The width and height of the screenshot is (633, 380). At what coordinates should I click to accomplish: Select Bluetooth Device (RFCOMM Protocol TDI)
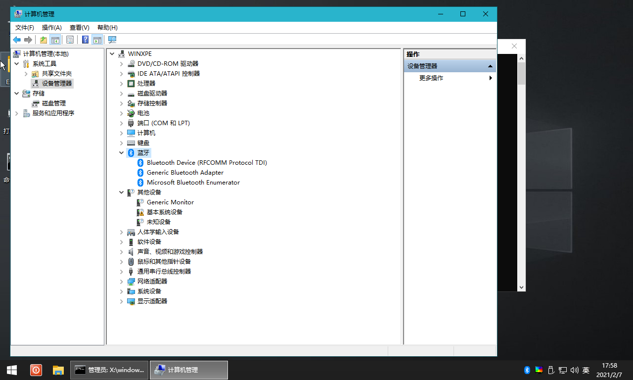click(207, 162)
